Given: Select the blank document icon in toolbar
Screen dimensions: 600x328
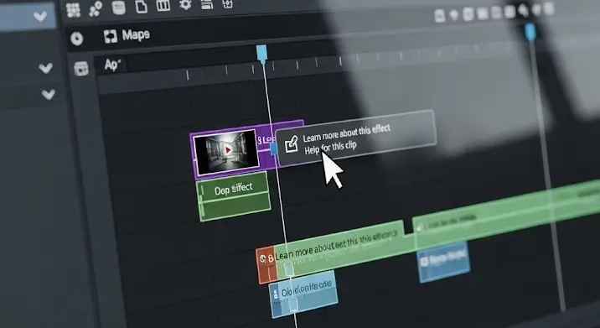Looking at the screenshot, I should point(141,7).
